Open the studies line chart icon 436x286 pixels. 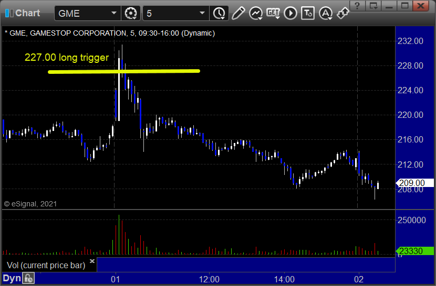(255, 13)
